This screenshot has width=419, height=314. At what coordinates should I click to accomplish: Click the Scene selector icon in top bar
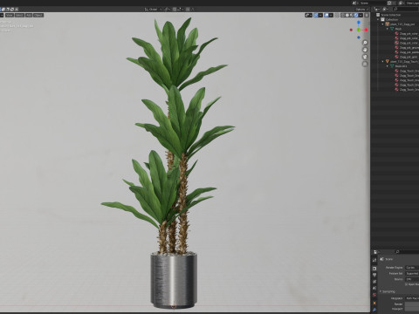354,3
